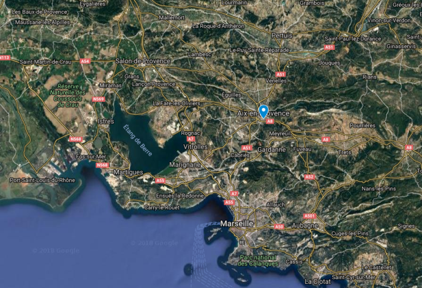Click the Étang de Berre lake label
Screen dimensions: 422x288
[138, 140]
